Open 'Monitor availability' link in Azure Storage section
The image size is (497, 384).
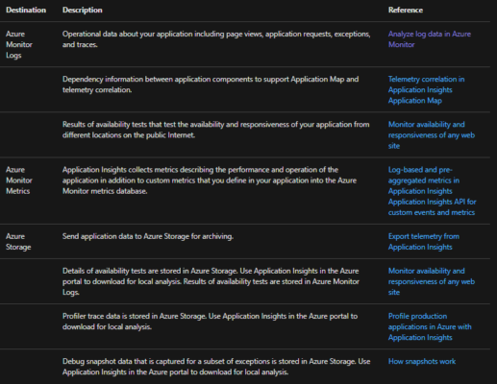(x=432, y=281)
